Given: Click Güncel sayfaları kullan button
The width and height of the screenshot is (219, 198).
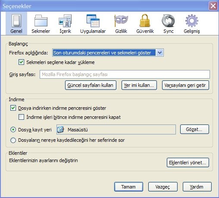Looking at the screenshot, I should (91, 85).
